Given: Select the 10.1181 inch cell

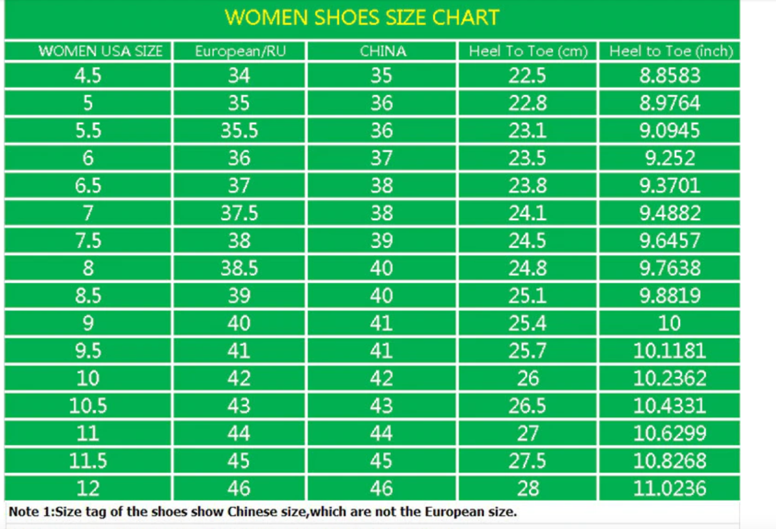Looking at the screenshot, I should pos(670,351).
